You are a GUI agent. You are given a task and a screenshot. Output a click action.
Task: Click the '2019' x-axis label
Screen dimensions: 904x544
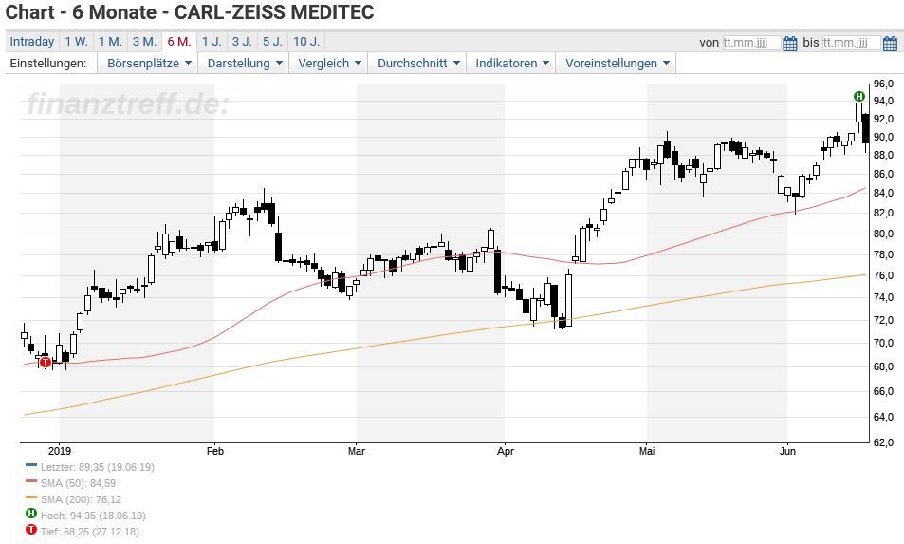[x=60, y=451]
